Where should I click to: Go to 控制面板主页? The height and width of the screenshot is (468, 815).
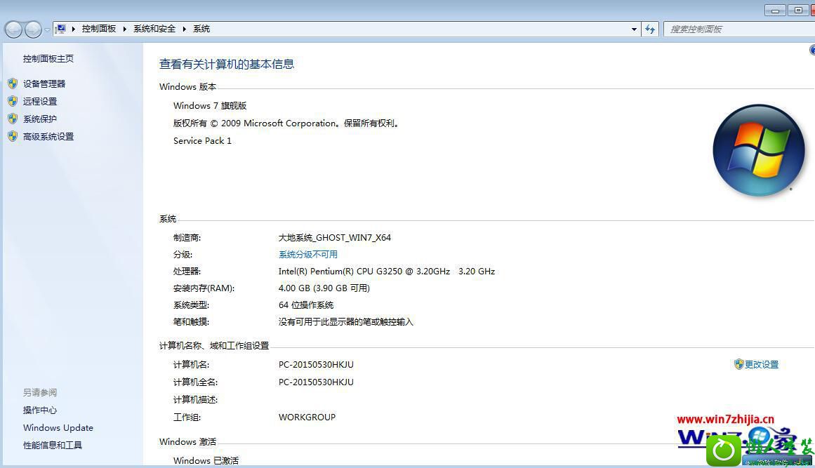click(48, 59)
